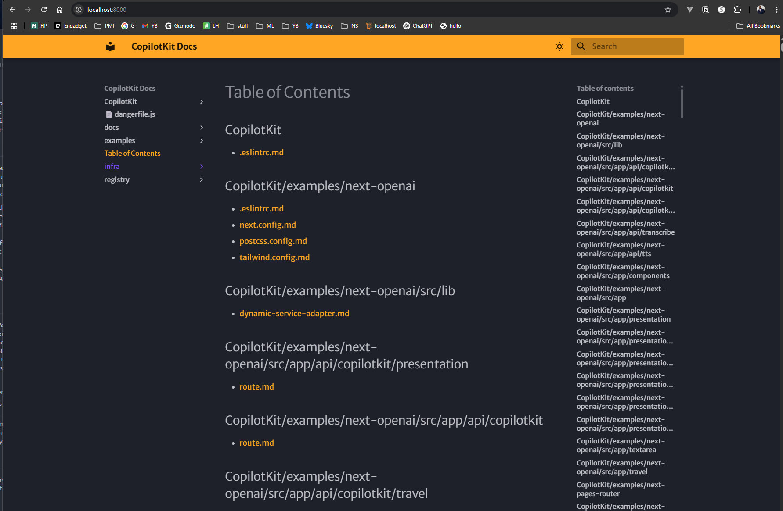Open the PMI bookmarks folder

[x=105, y=26]
